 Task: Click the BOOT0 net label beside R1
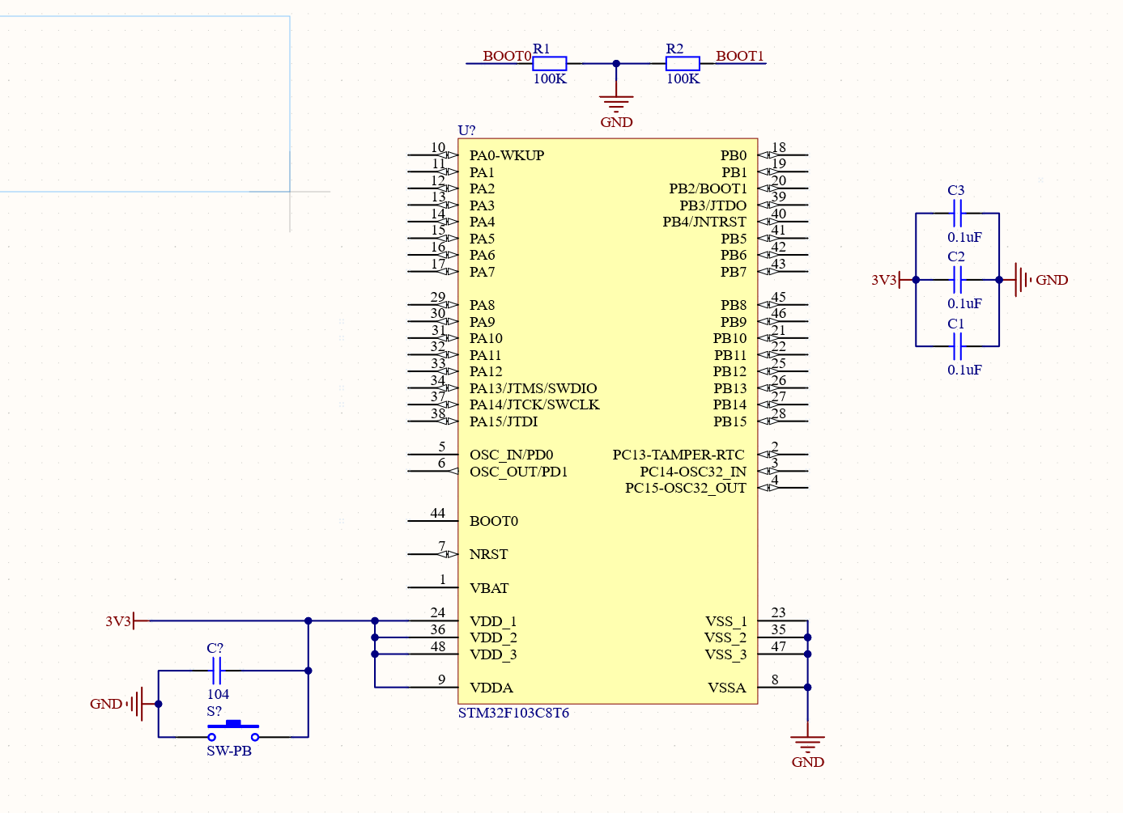[x=507, y=56]
